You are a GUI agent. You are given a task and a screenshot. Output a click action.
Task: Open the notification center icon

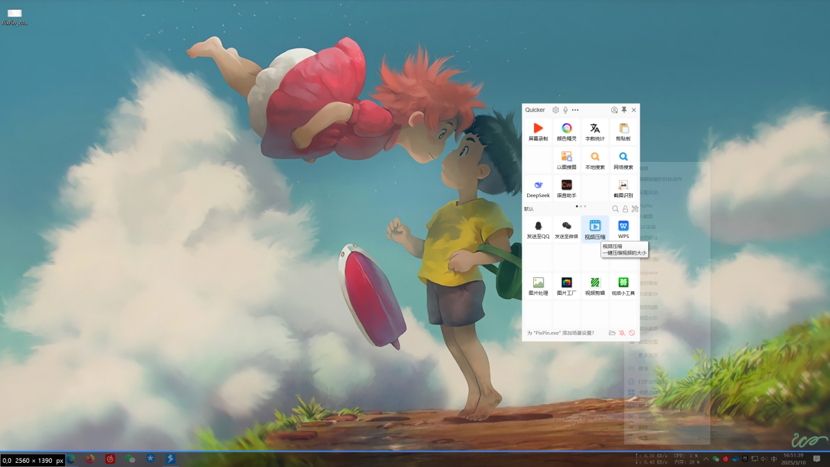point(817,459)
